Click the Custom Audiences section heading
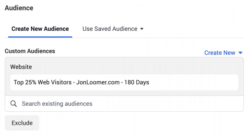 tap(30, 51)
